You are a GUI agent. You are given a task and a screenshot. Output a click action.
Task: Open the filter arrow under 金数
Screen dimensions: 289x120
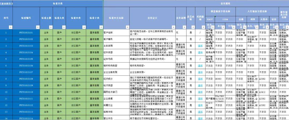(245, 27)
